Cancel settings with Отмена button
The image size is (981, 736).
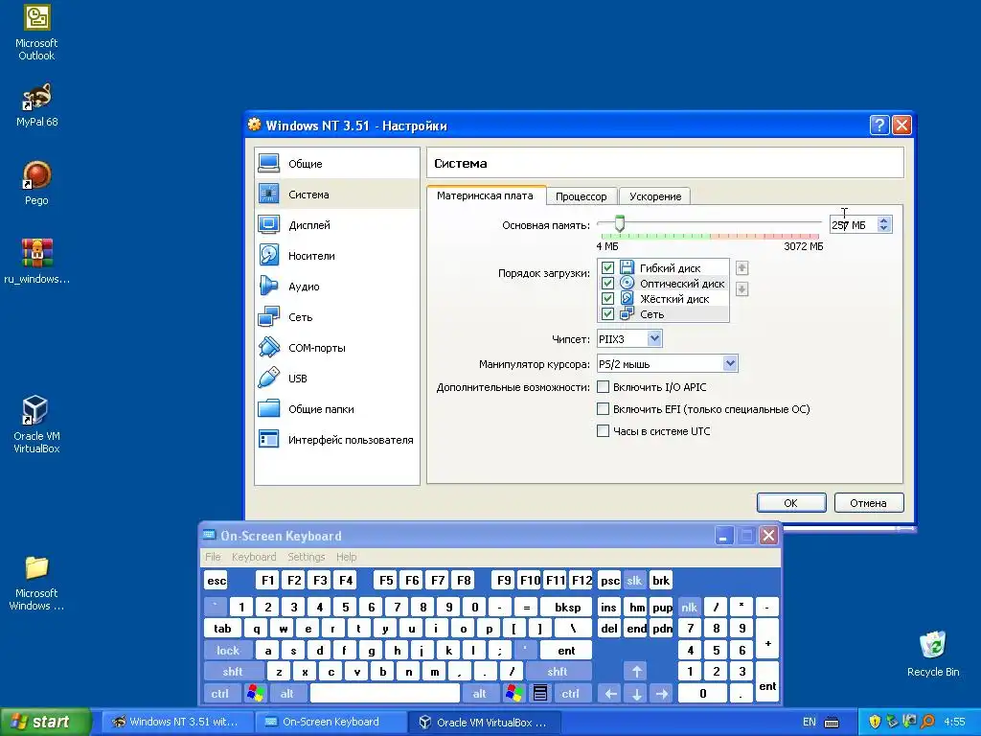[868, 502]
